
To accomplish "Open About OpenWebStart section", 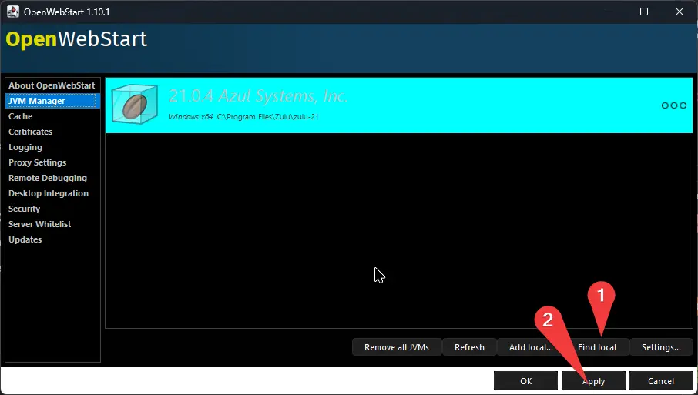I will [x=52, y=85].
